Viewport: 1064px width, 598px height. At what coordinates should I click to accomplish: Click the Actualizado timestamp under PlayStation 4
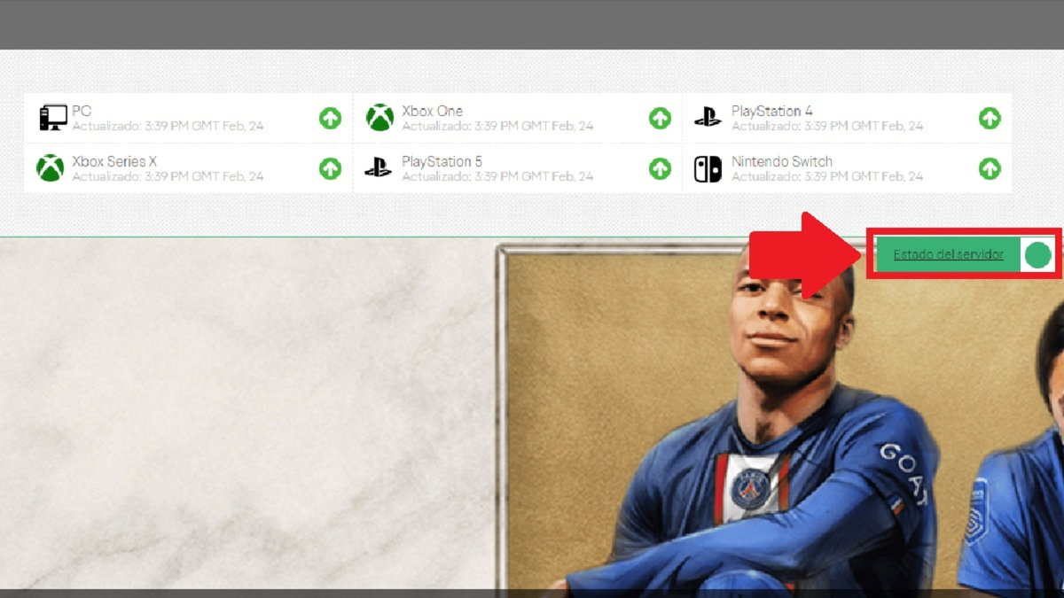tap(827, 126)
